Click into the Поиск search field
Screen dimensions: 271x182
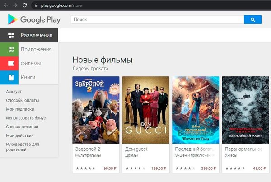point(158,20)
